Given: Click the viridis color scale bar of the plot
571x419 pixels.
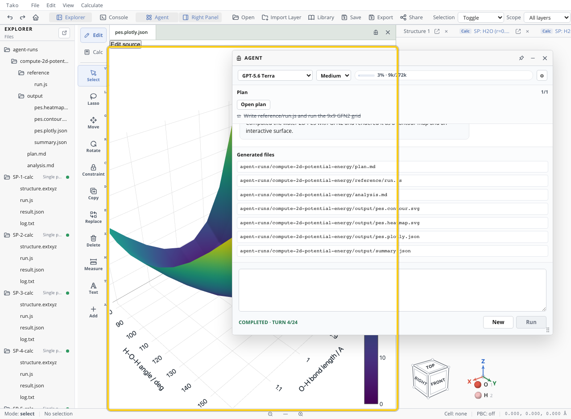Looking at the screenshot, I should 371,369.
